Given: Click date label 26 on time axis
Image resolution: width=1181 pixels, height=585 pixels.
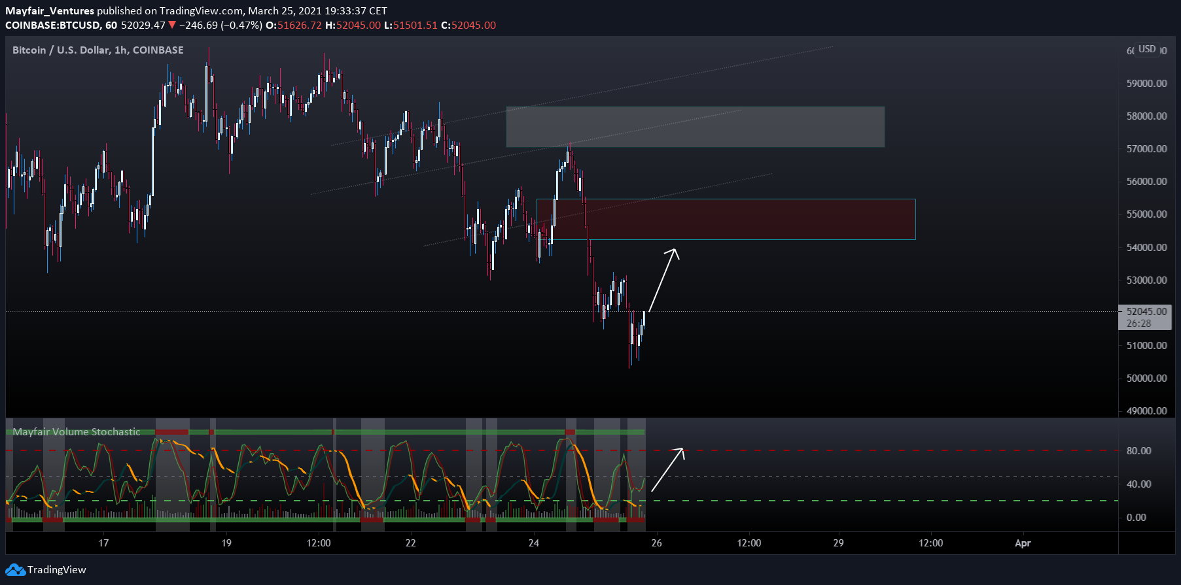Looking at the screenshot, I should [657, 543].
